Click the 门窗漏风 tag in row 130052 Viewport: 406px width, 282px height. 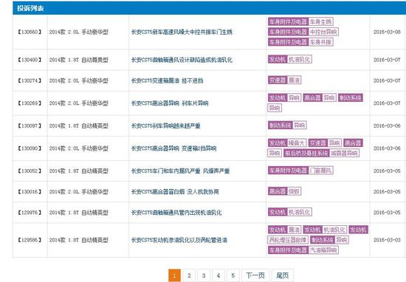tap(320, 171)
